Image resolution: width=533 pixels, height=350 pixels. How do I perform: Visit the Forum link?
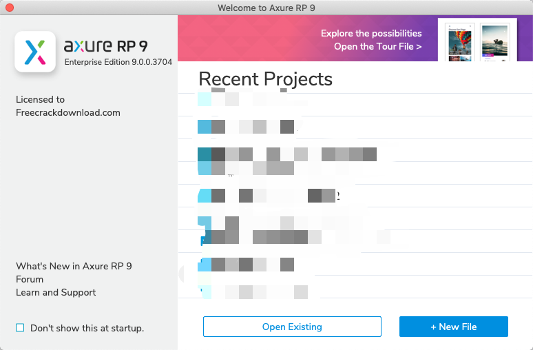pos(30,279)
